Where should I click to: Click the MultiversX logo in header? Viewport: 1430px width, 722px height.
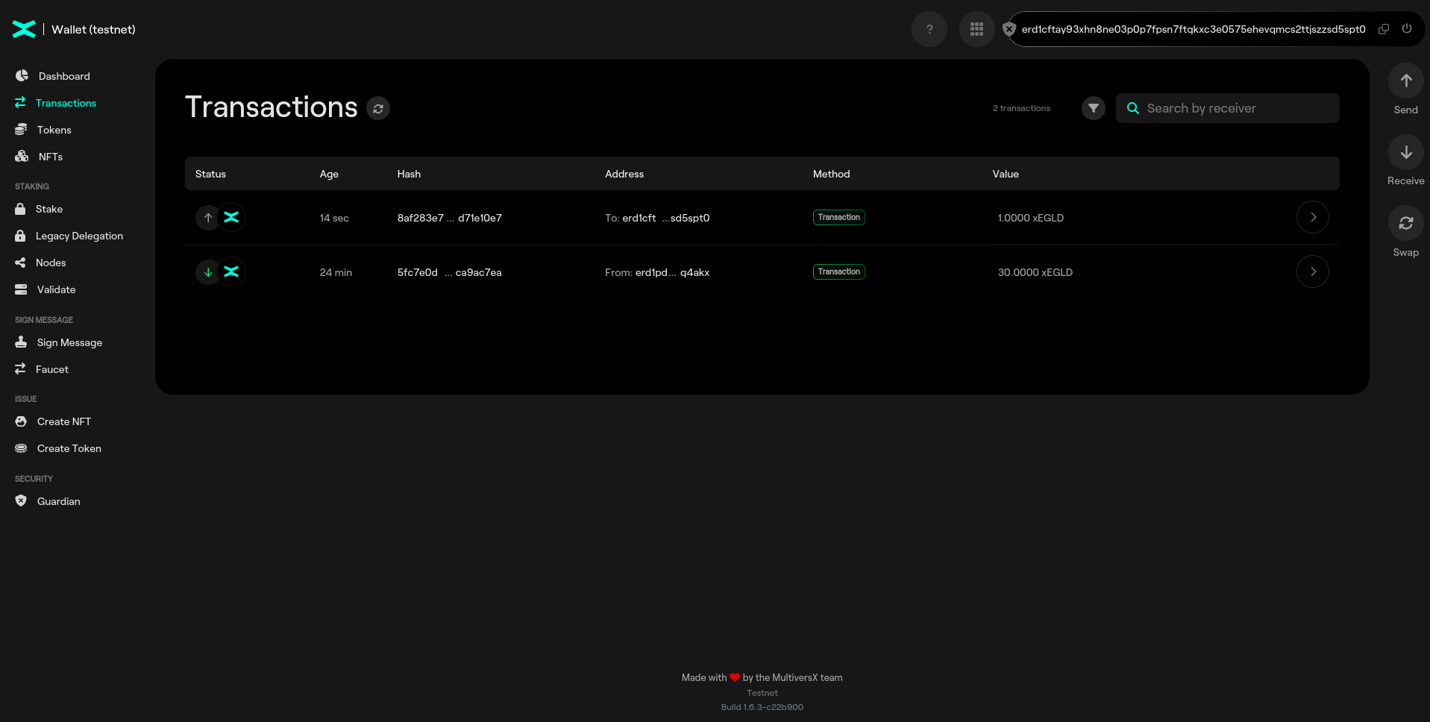coord(24,29)
